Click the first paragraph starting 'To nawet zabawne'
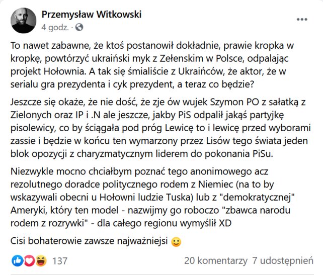The height and width of the screenshot is (276, 323). point(152,65)
